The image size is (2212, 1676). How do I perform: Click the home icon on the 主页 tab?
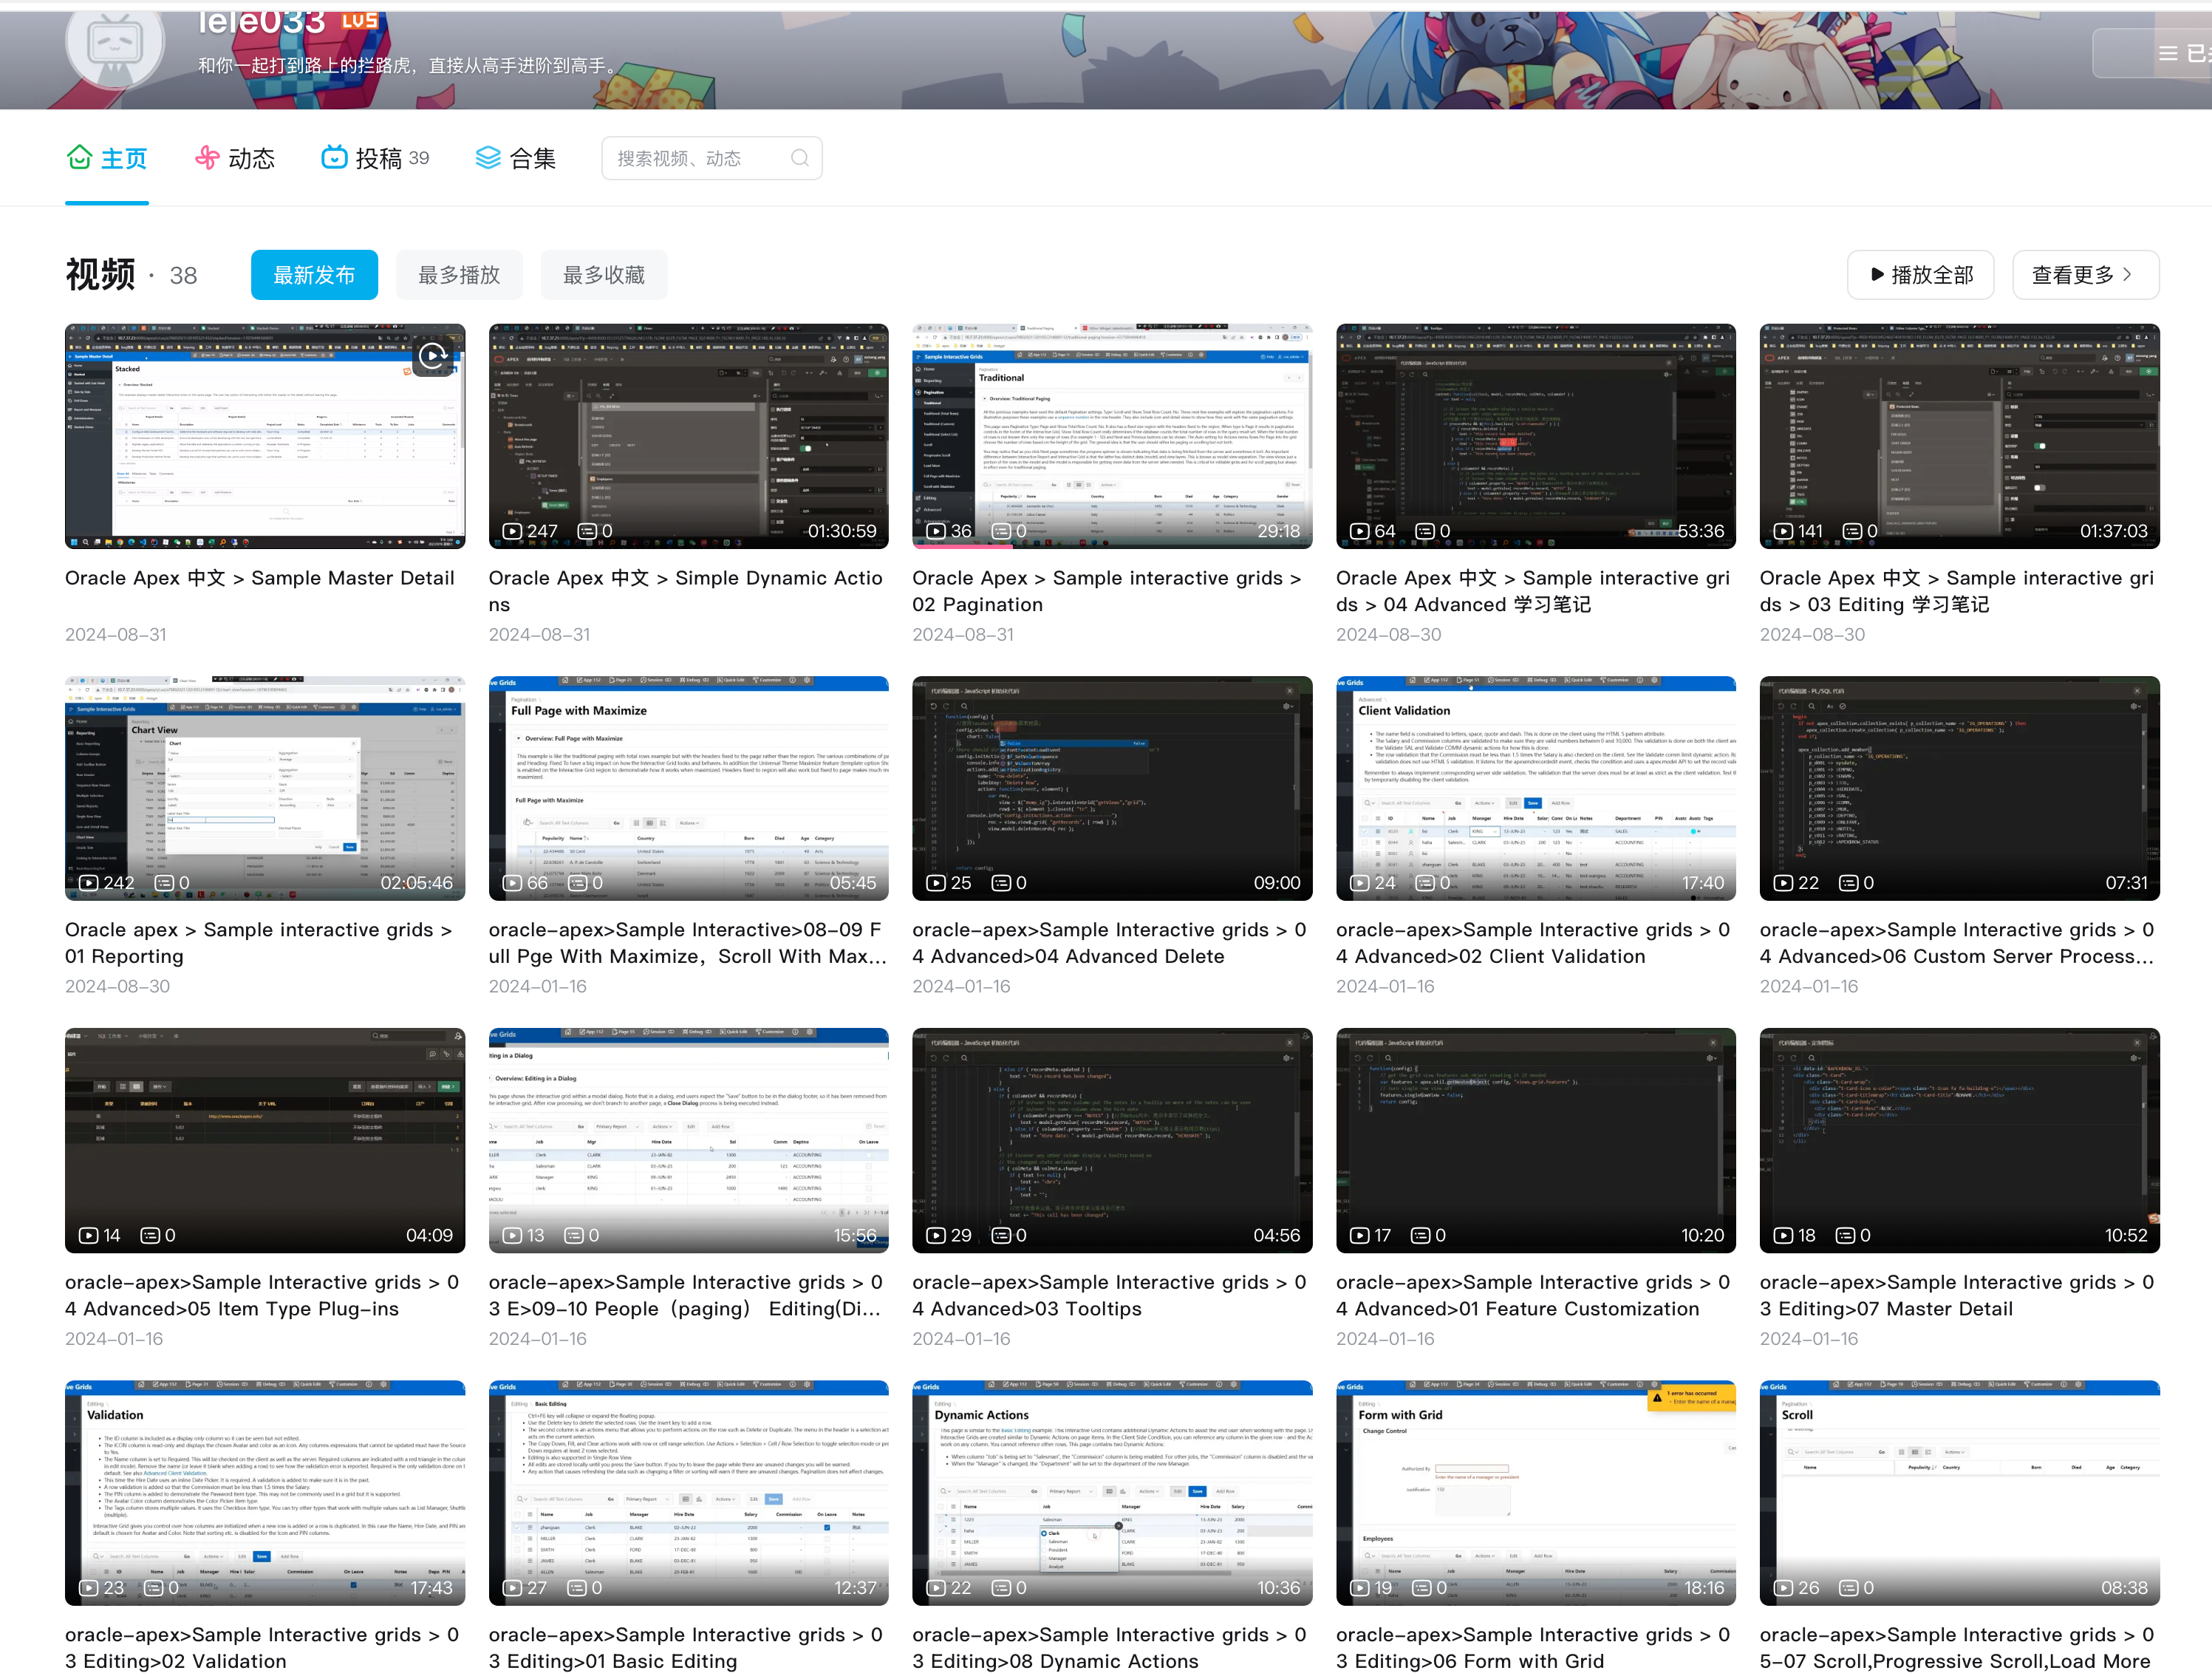coord(79,158)
